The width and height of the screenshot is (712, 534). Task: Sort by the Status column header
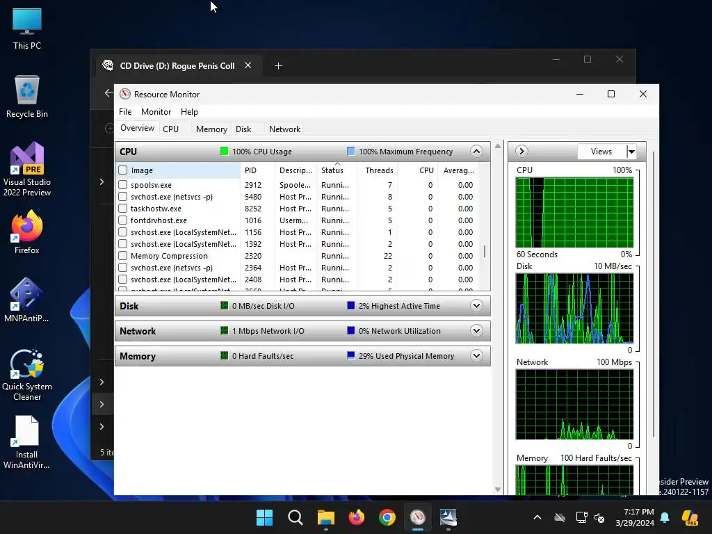pos(337,170)
